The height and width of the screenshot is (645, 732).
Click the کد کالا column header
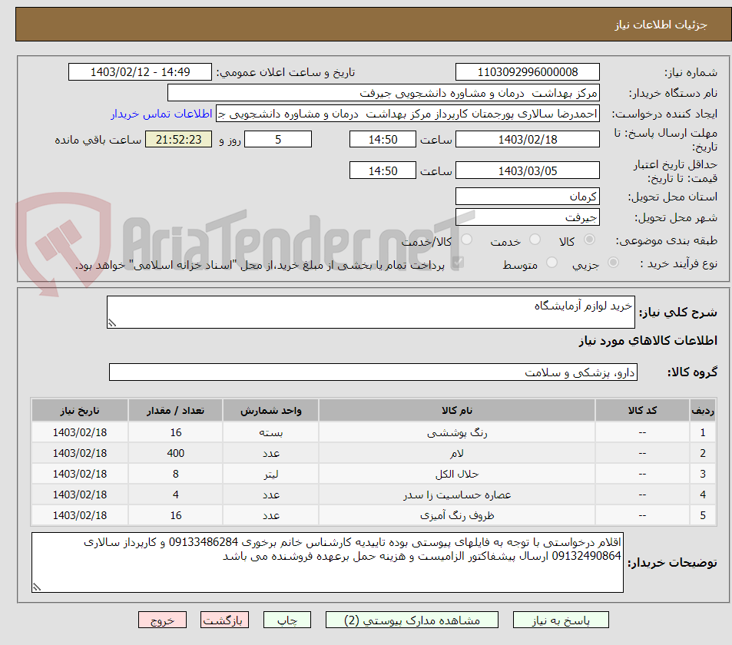(642, 411)
